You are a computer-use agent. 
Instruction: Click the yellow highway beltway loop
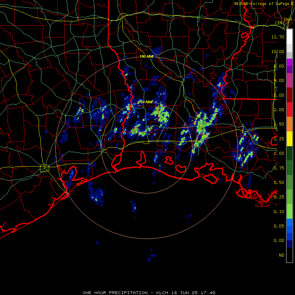pyautogui.click(x=45, y=168)
